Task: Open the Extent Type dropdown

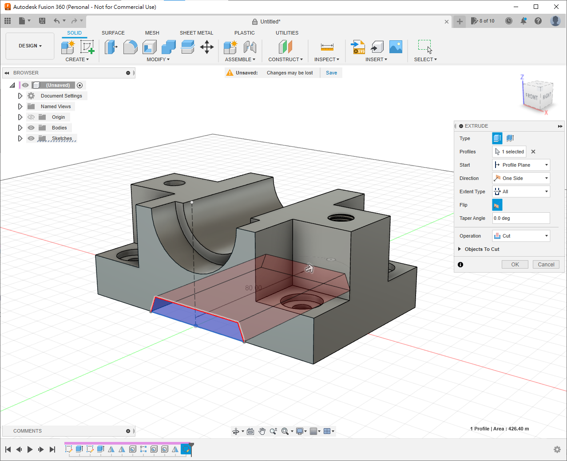Action: [x=521, y=191]
